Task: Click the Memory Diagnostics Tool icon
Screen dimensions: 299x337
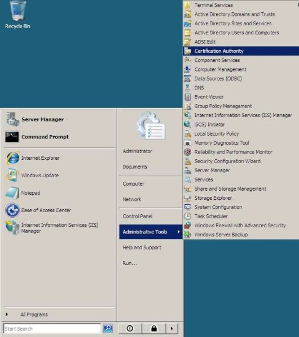Action: [187, 143]
